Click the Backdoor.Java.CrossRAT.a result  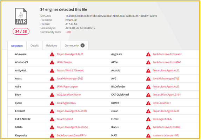click(x=72, y=135)
